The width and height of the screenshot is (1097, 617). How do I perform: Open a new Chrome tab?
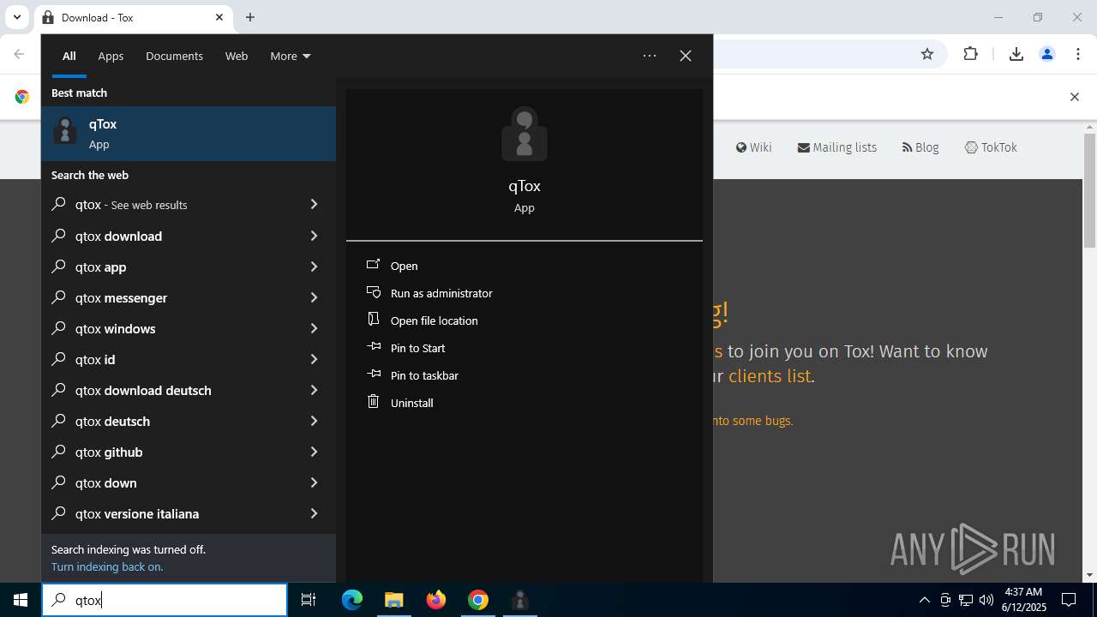[250, 17]
